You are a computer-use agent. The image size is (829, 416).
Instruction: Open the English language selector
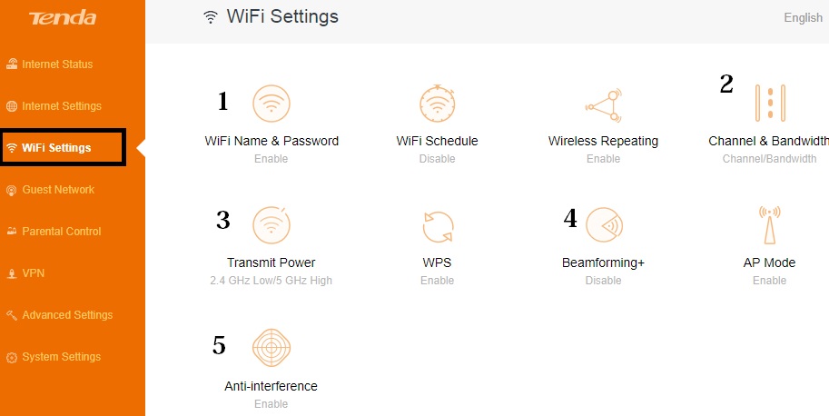[803, 17]
